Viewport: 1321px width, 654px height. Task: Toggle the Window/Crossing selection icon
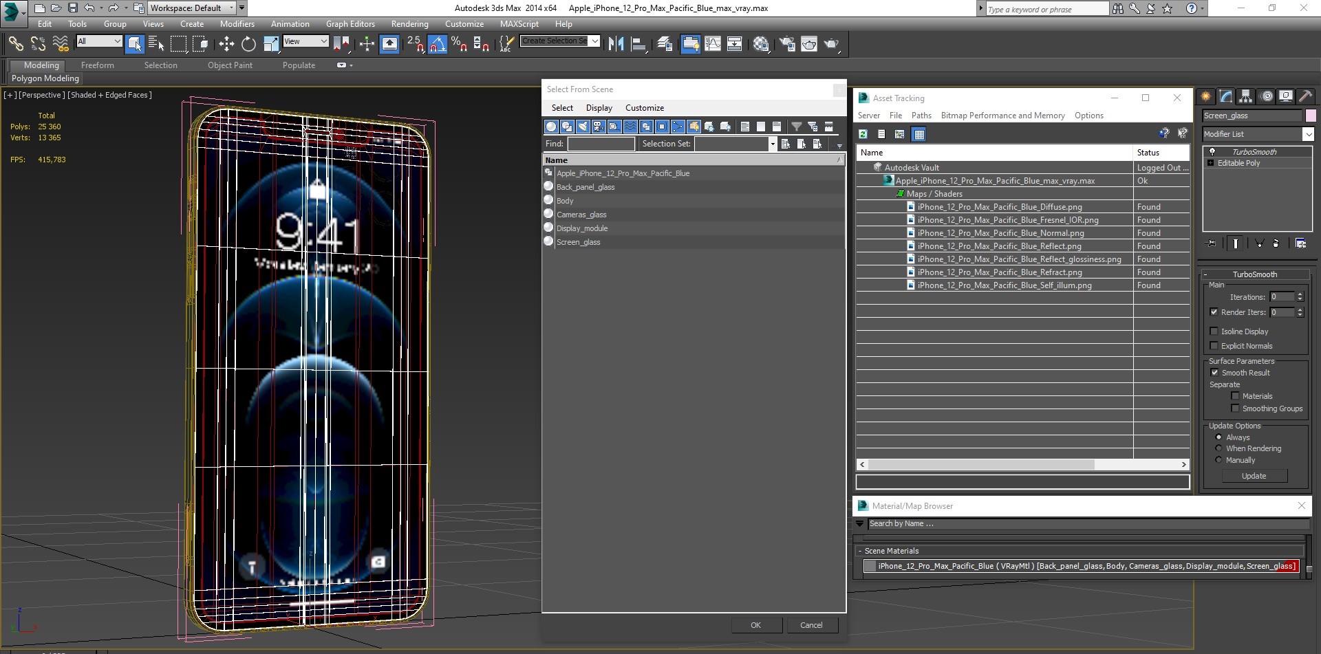coord(200,44)
